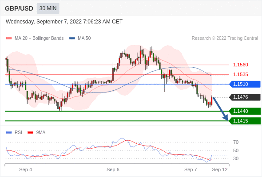
Task: Click the green 1.1440 support tag
Action: (x=245, y=111)
